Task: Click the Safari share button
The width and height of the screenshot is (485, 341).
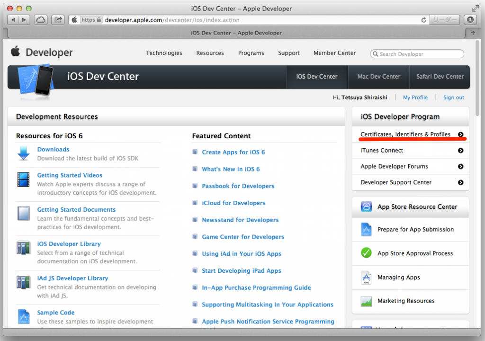Action: coord(58,20)
